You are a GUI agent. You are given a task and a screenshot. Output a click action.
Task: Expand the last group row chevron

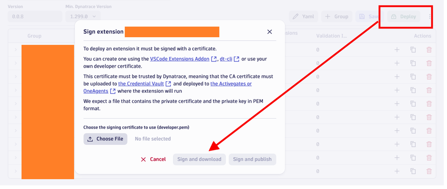[x=15, y=171]
